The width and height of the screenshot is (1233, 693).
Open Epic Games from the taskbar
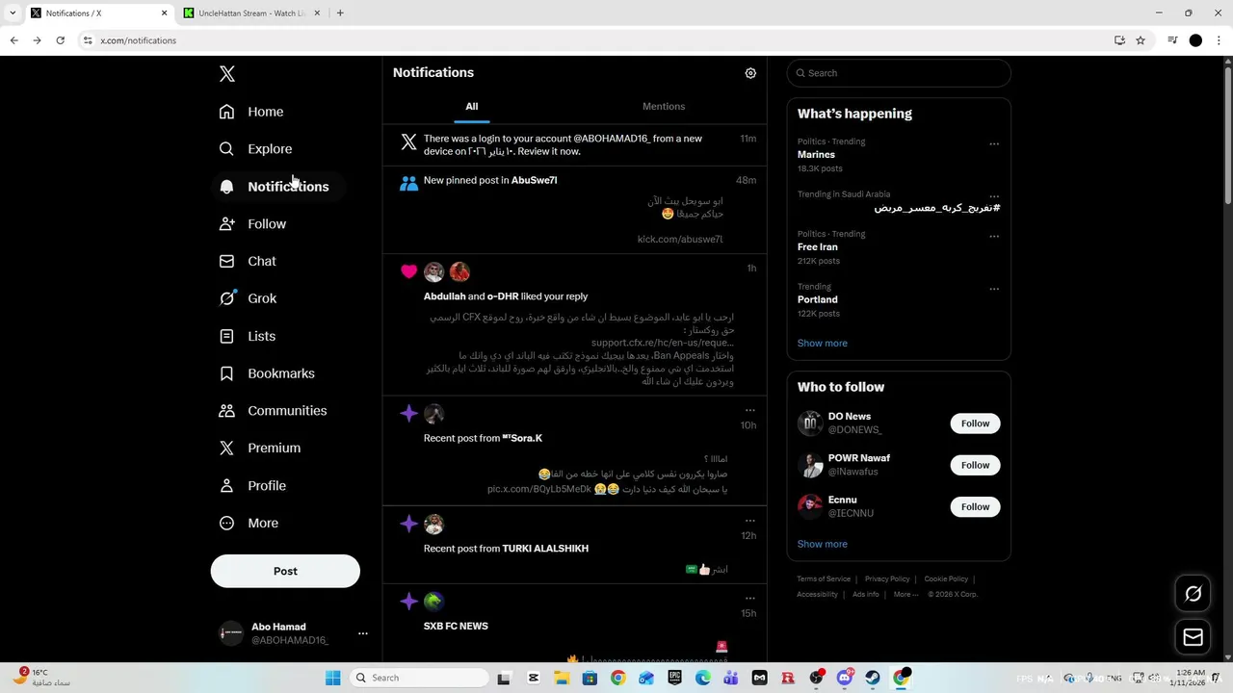click(675, 678)
